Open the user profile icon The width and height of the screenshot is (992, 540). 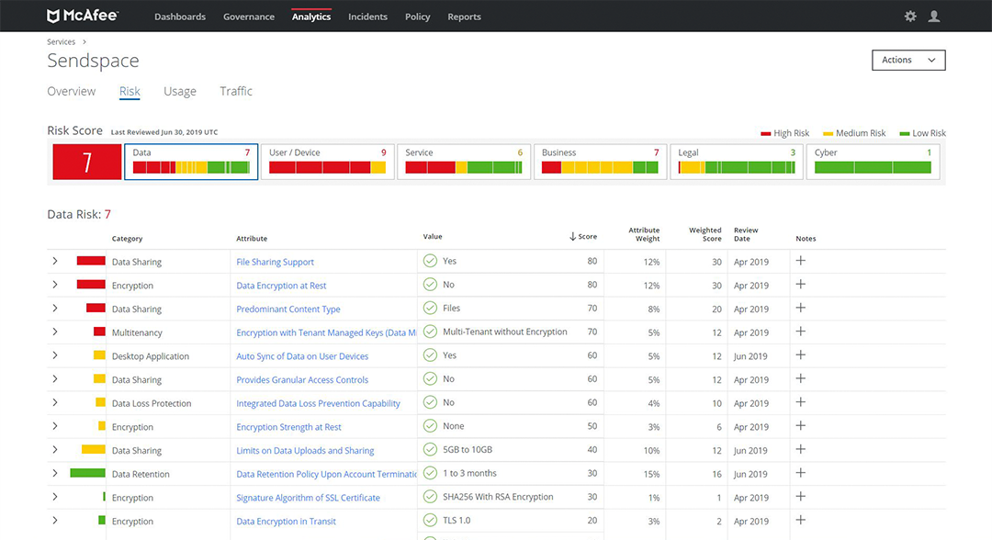pos(934,17)
